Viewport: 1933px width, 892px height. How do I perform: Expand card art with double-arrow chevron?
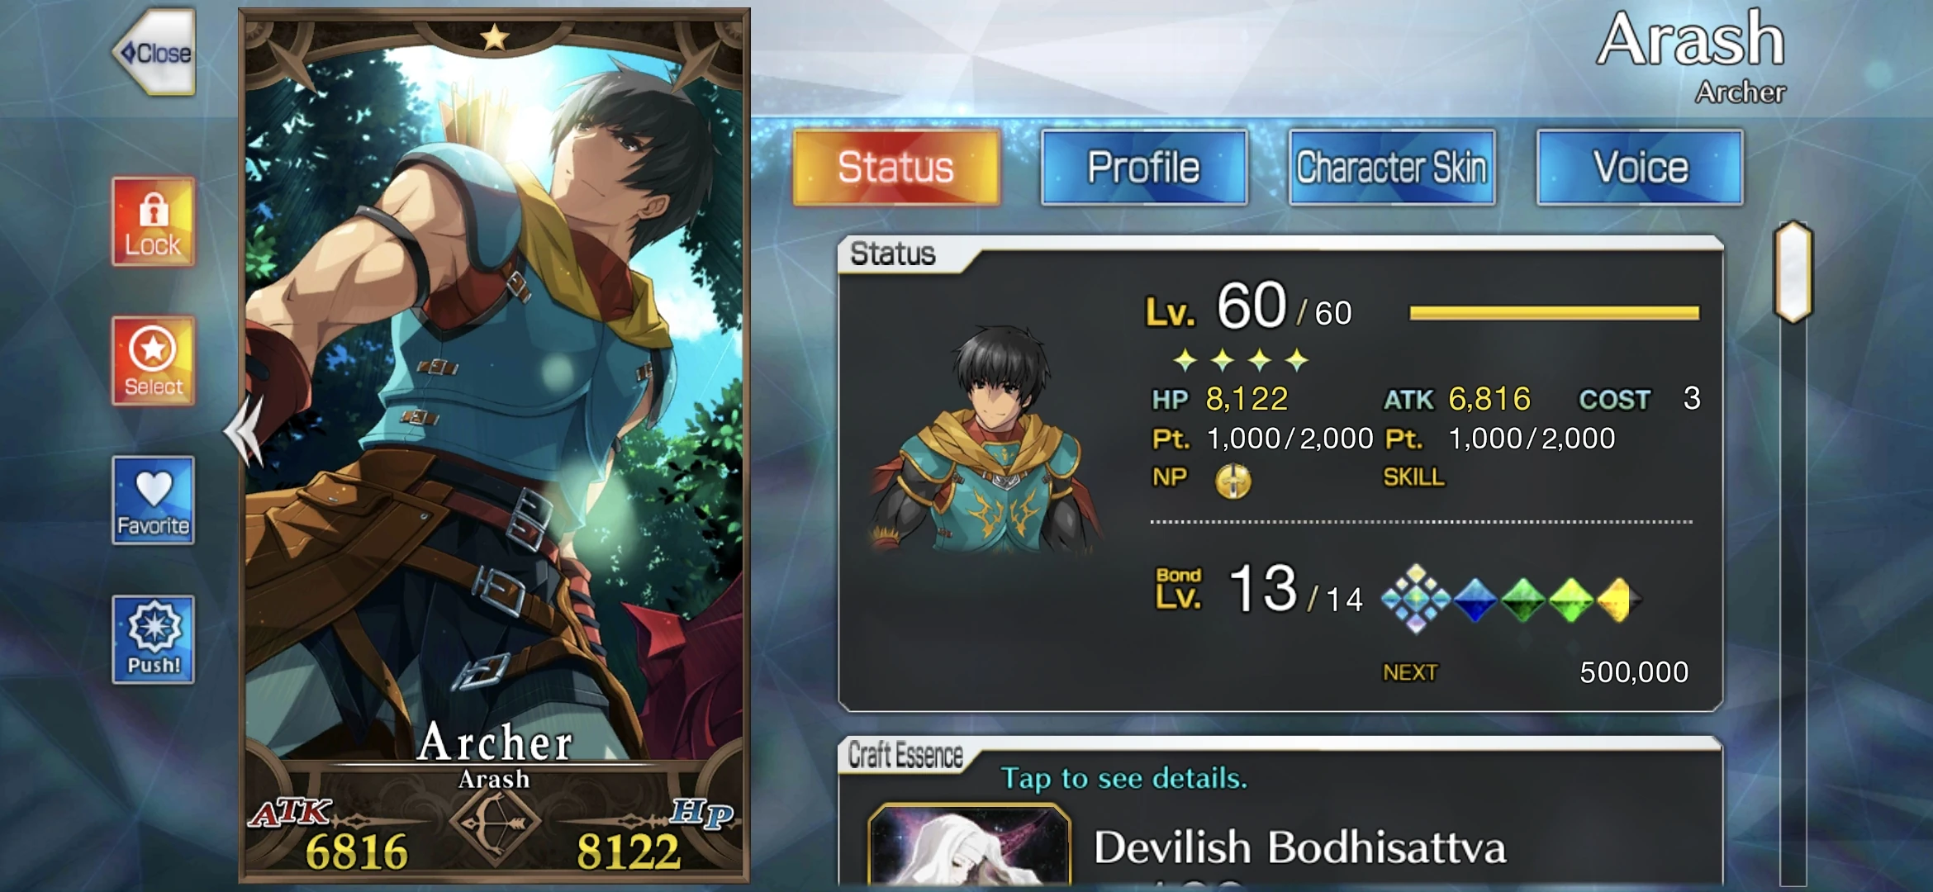click(x=245, y=429)
